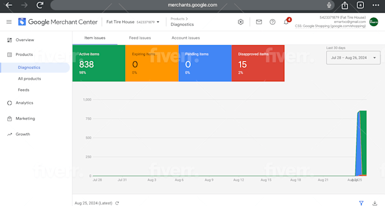Image resolution: width=385 pixels, height=206 pixels.
Task: Refresh the Aug 25, 2024 (Latest) data
Action: 117,203
